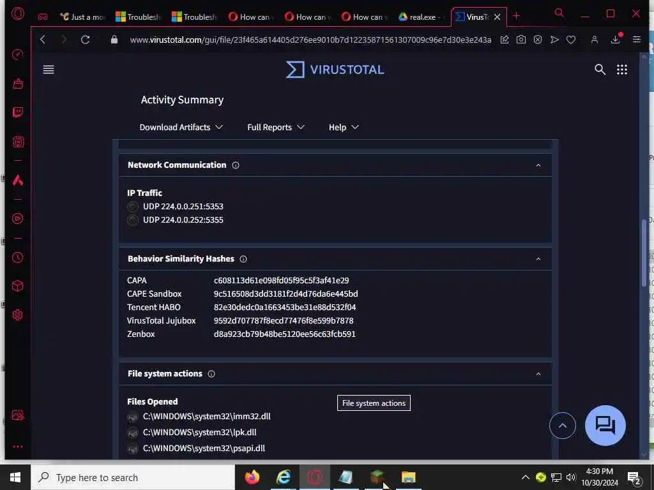Screen dimensions: 654x490
Task: Click the 'Type here to search' taskbar box
Action: point(133,477)
